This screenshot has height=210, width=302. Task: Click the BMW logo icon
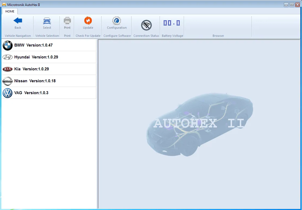pyautogui.click(x=8, y=45)
